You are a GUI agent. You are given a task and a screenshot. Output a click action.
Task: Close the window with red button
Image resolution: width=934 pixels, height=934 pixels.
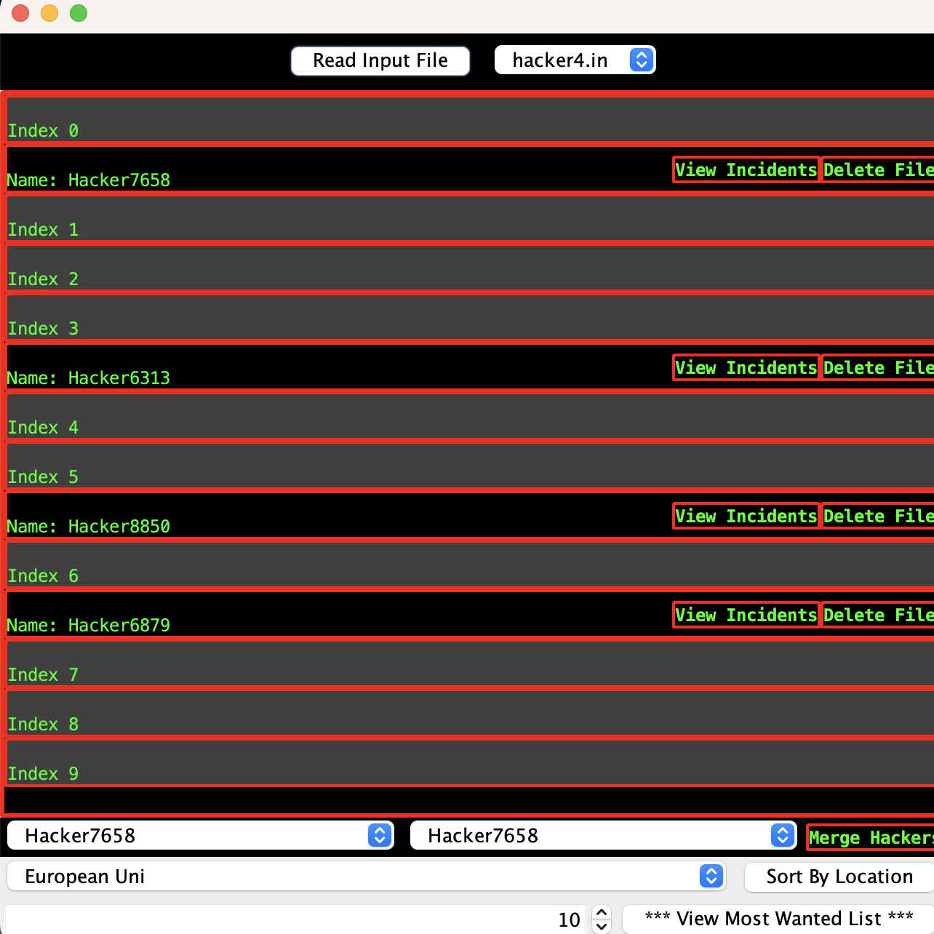tap(20, 13)
